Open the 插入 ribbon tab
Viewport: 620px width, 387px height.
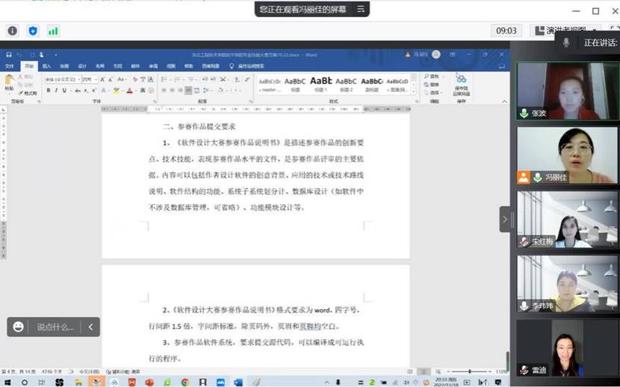[46, 66]
